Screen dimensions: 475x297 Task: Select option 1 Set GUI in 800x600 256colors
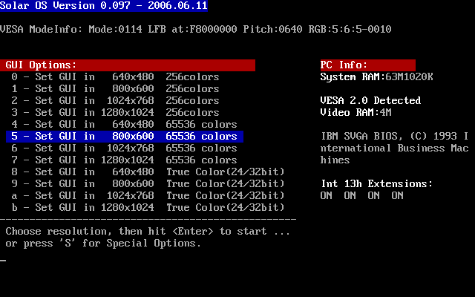pos(115,89)
